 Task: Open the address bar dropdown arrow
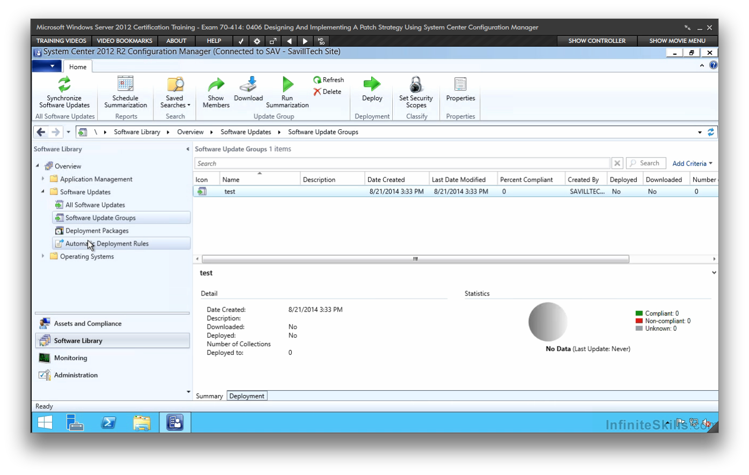[x=700, y=132]
